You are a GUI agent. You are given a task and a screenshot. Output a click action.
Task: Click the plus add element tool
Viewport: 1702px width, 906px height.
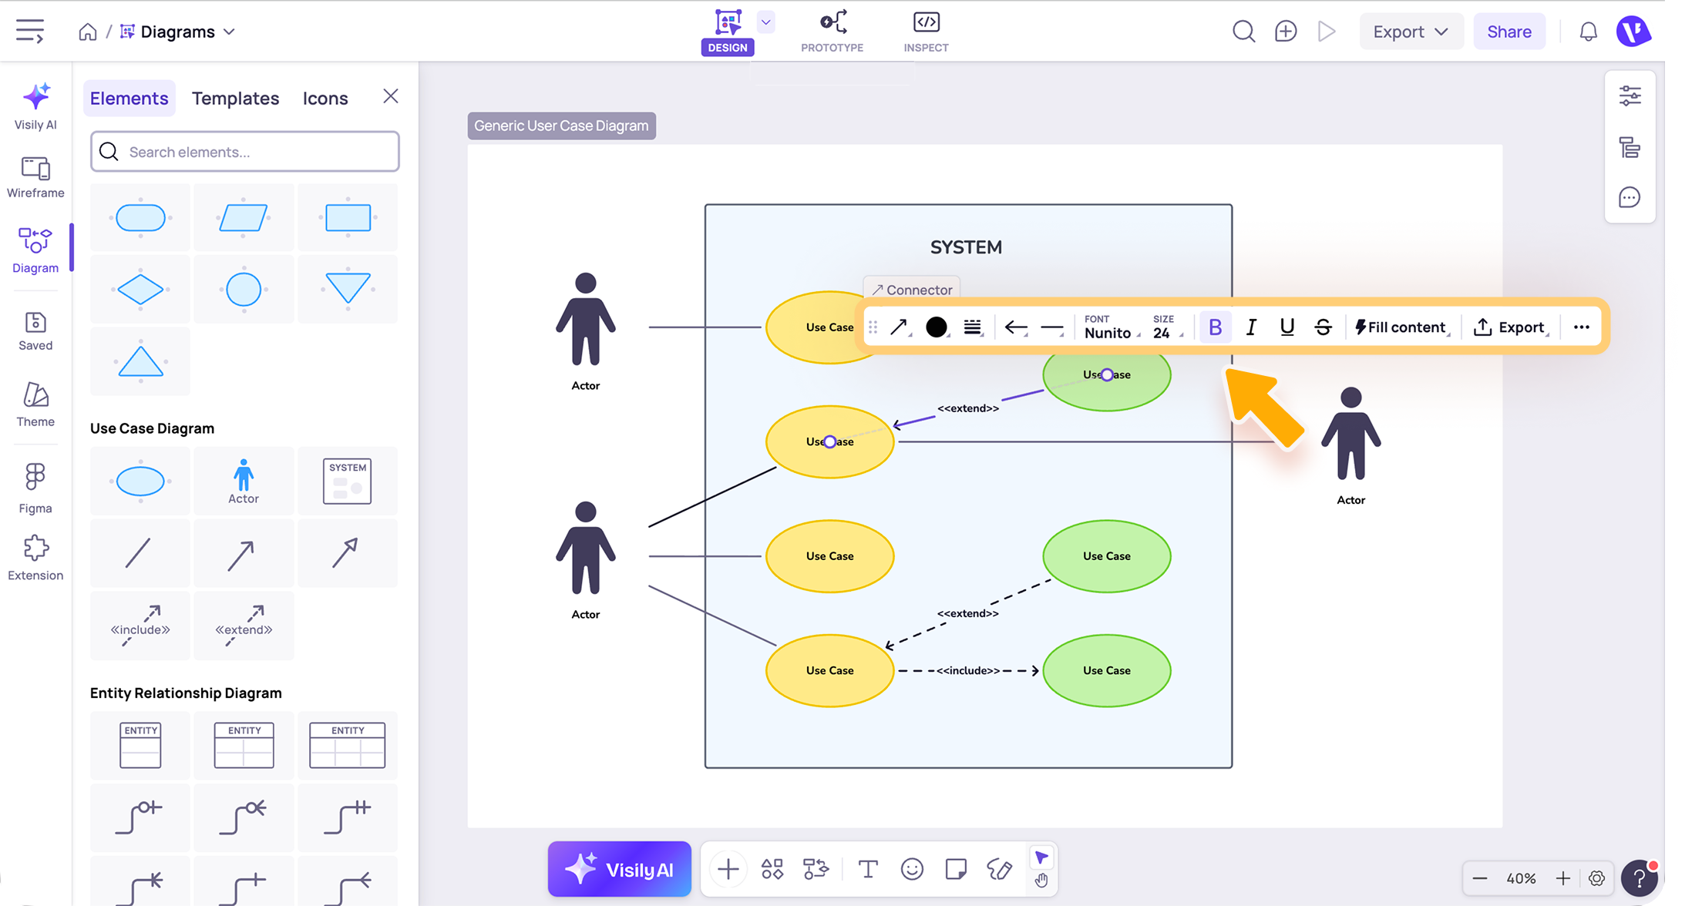click(x=728, y=869)
